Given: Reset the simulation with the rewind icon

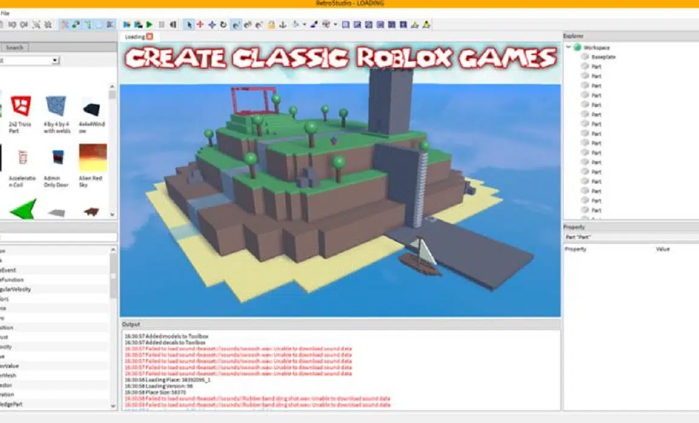Looking at the screenshot, I should coord(173,25).
